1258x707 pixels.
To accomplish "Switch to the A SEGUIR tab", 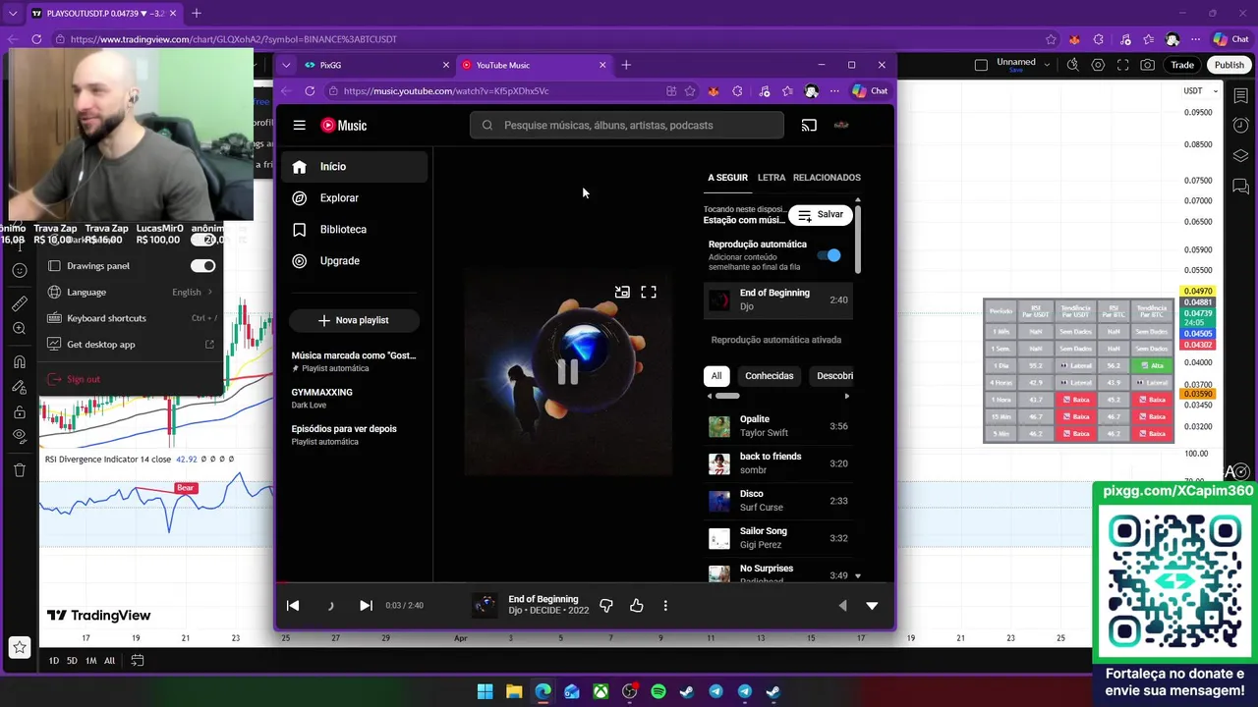I will 727,178.
